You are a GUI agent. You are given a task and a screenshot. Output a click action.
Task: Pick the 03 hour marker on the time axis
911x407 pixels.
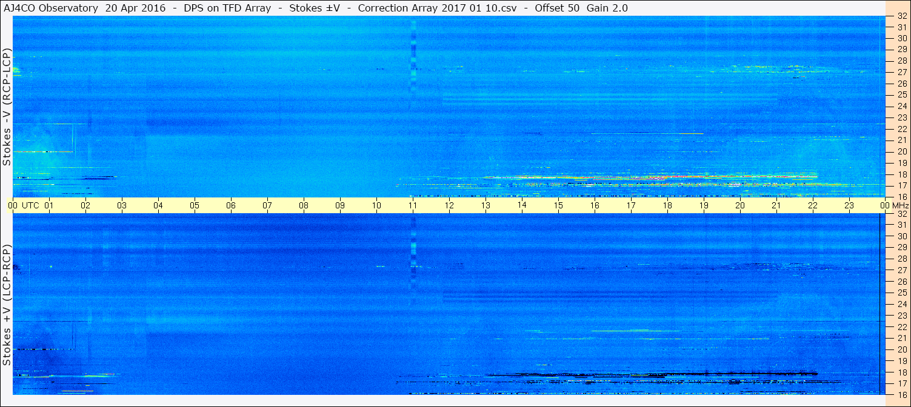click(122, 205)
